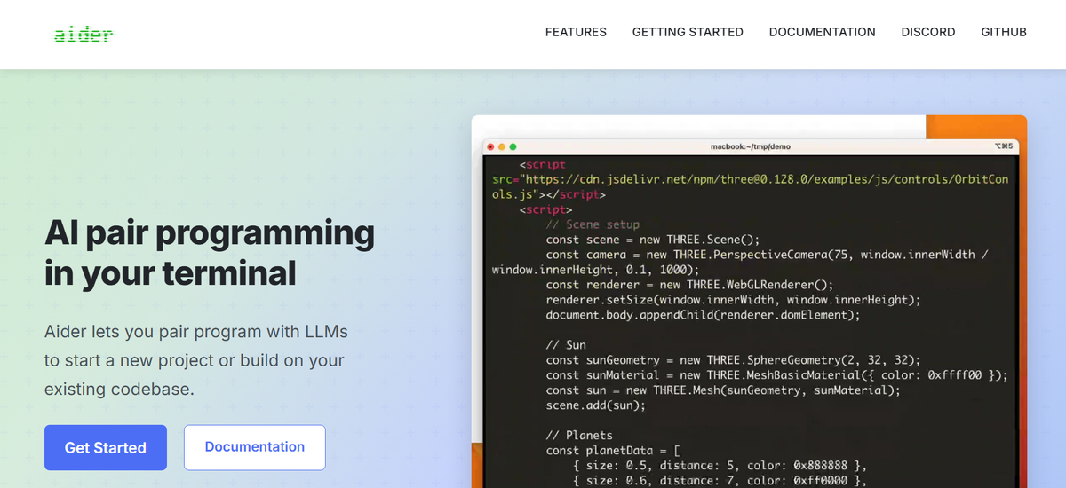
Task: Click the 'const planetData = [' line
Action: pyautogui.click(x=613, y=451)
